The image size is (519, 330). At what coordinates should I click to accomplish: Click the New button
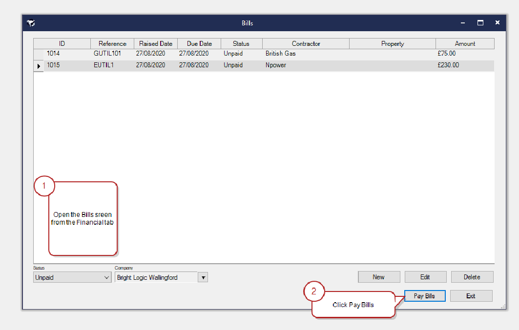[x=378, y=277]
